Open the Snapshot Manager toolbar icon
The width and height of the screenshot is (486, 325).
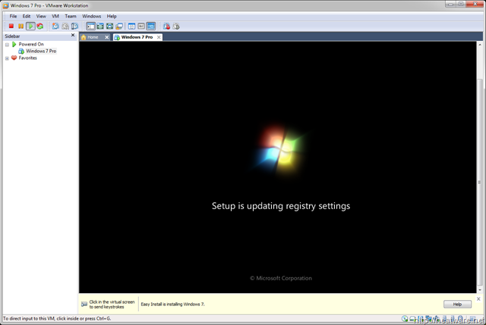coord(74,27)
